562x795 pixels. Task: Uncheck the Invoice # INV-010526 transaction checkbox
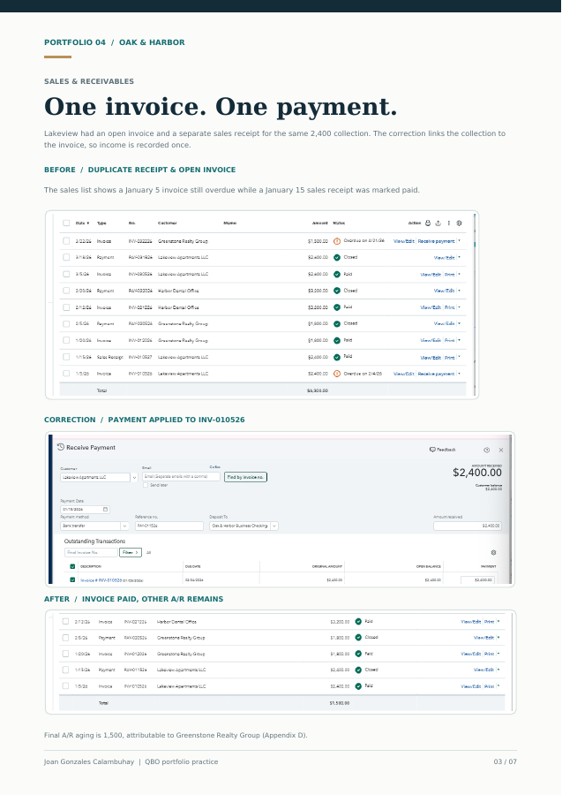coord(72,579)
